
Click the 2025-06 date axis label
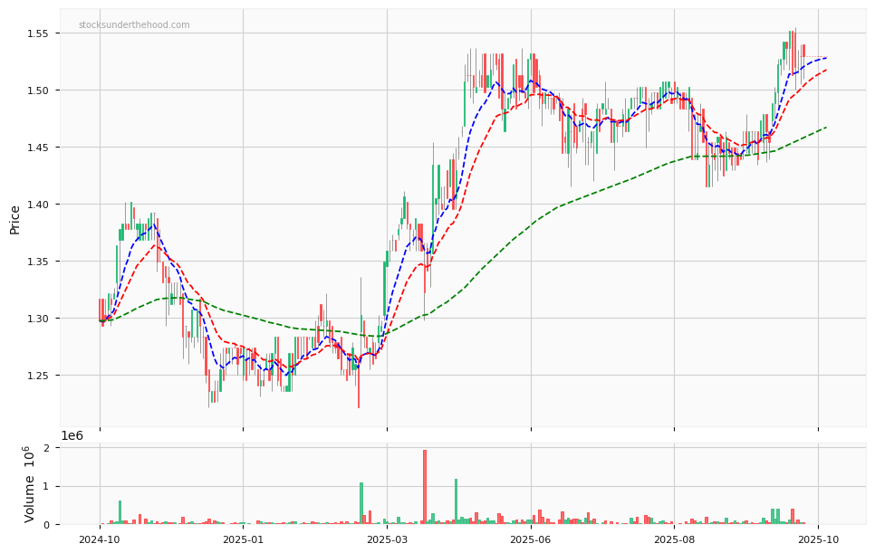pyautogui.click(x=531, y=540)
